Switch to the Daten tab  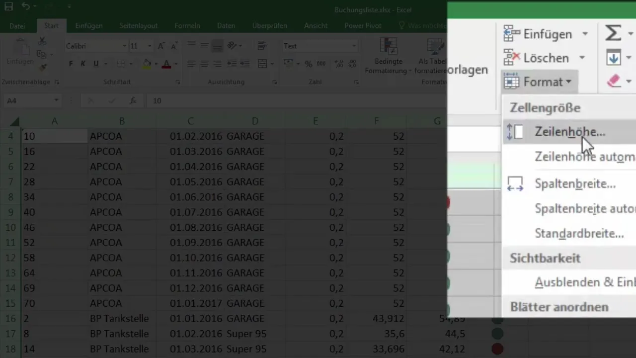coord(226,25)
